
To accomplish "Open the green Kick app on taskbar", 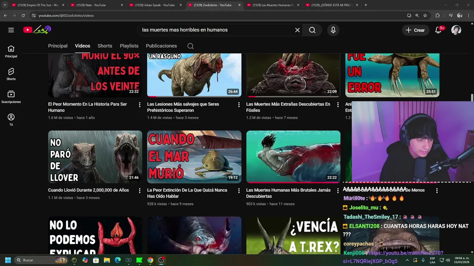I will pyautogui.click(x=139, y=260).
